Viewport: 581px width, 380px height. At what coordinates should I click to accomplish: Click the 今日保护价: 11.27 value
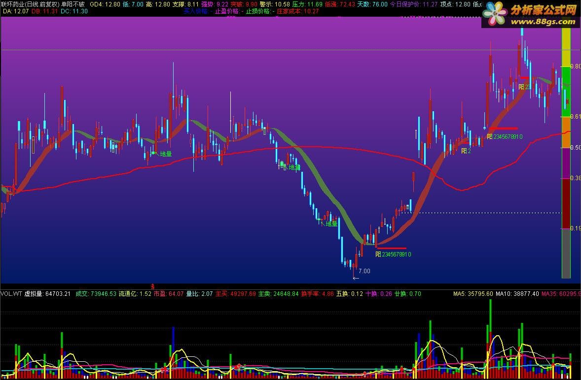pos(413,4)
